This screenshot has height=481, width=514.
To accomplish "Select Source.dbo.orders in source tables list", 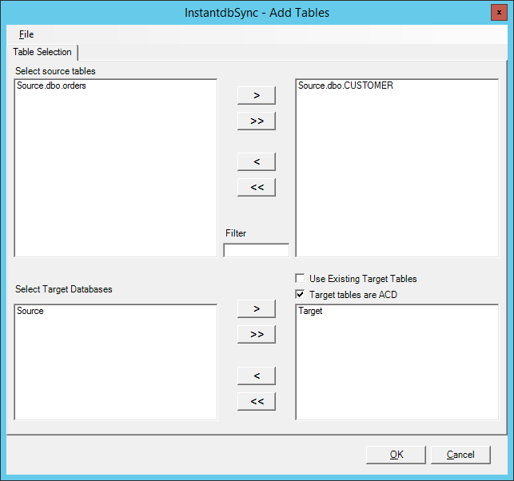I will [51, 85].
